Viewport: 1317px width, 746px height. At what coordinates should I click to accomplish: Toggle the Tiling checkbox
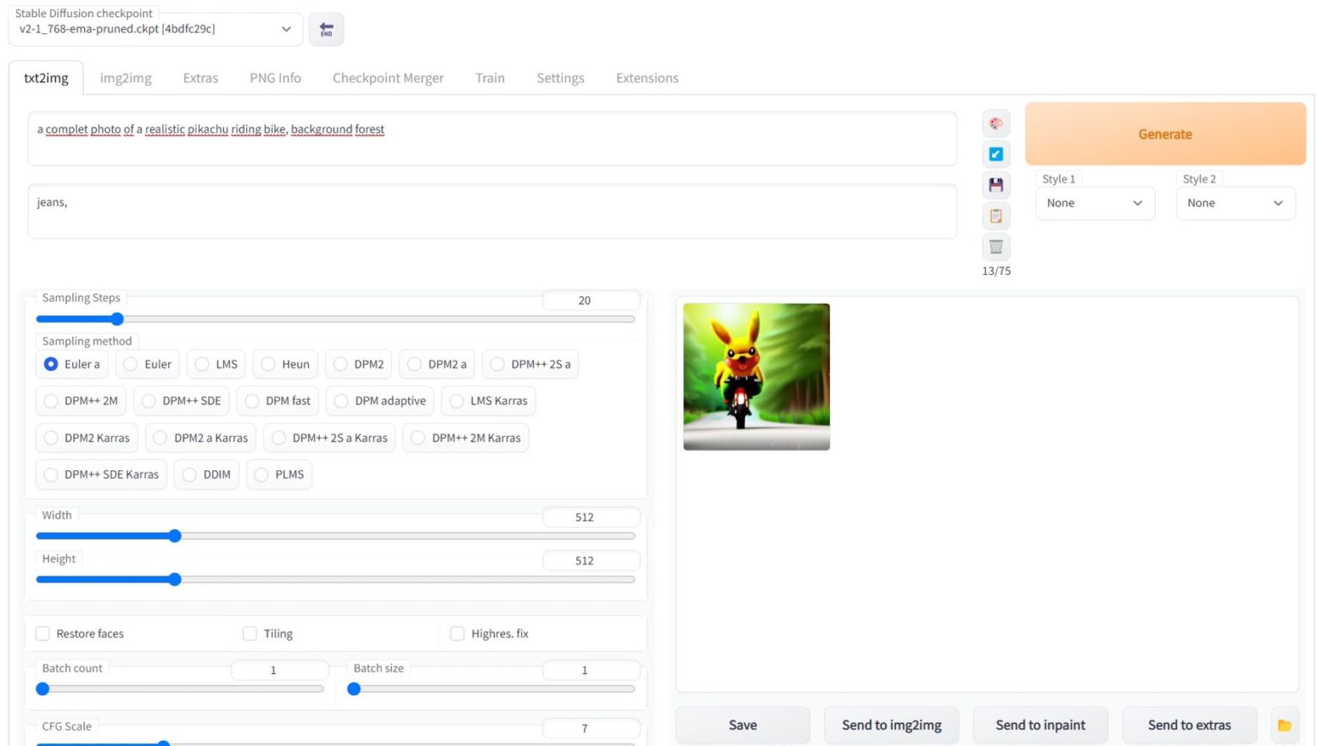250,634
